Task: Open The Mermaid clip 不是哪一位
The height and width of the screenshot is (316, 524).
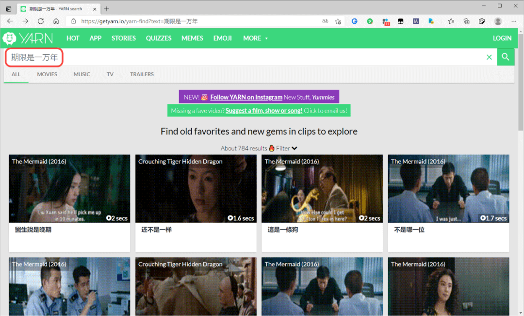Action: click(448, 189)
